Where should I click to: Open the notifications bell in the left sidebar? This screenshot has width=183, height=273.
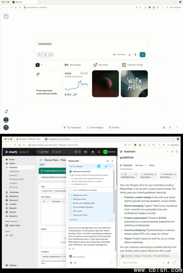[x=6, y=112]
